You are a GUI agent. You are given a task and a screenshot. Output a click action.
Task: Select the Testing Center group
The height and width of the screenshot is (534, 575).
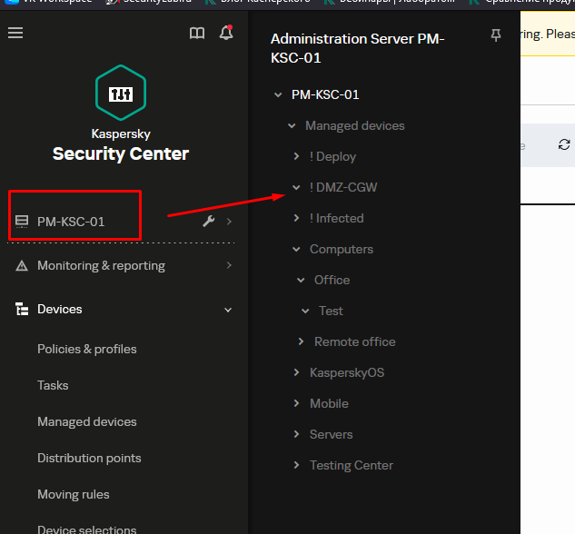(352, 465)
